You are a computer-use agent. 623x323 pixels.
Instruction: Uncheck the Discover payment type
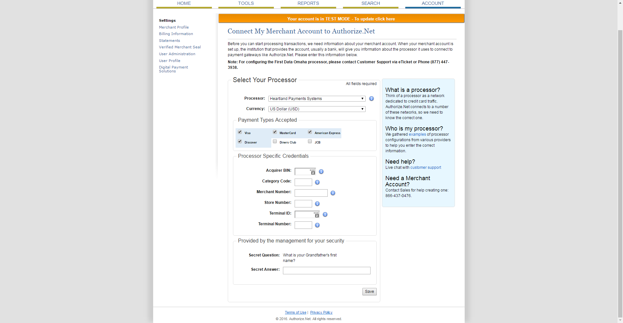pos(240,142)
